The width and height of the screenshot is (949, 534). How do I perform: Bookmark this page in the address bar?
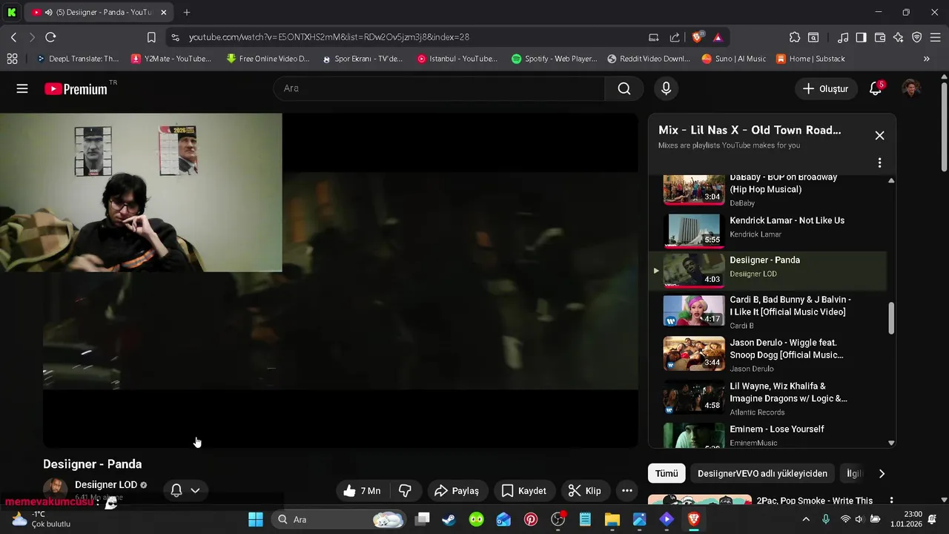(151, 37)
